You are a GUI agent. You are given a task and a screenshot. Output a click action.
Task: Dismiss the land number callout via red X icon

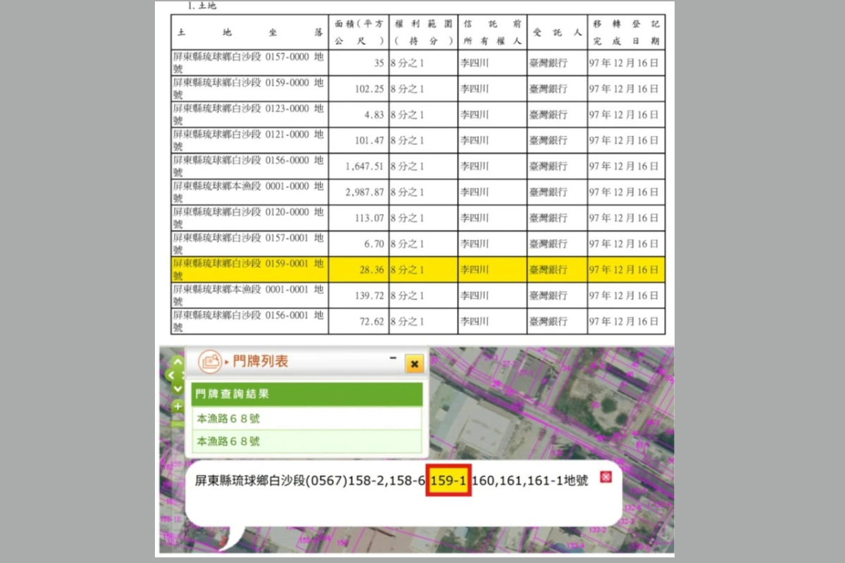click(x=606, y=476)
